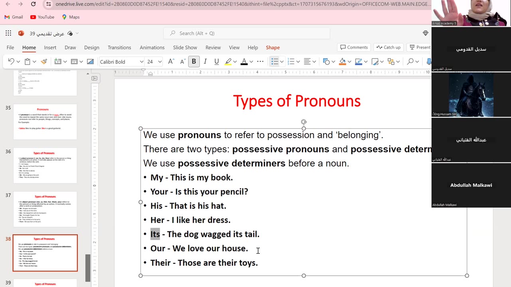Open the slide layout icon

tap(74, 62)
